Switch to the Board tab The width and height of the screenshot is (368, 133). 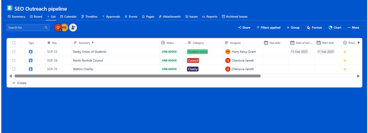(36, 17)
